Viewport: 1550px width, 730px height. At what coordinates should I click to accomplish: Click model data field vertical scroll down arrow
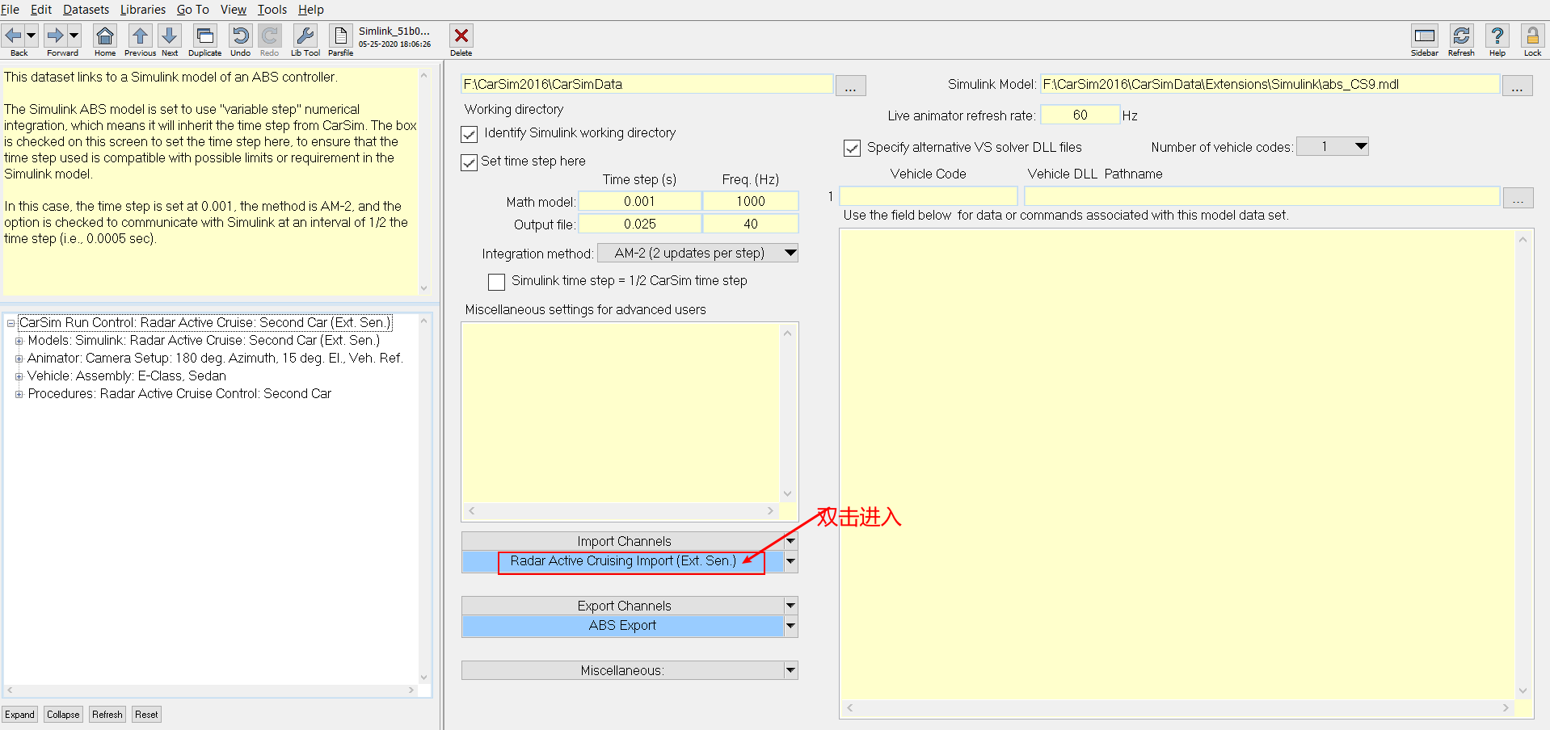(x=1523, y=691)
